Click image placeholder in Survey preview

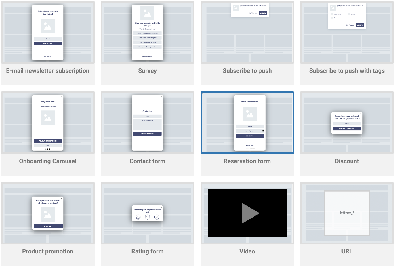[147, 13]
